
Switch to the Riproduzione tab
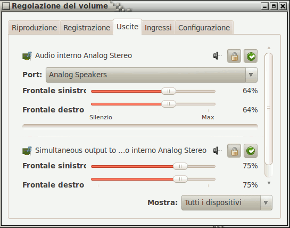[x=34, y=28]
